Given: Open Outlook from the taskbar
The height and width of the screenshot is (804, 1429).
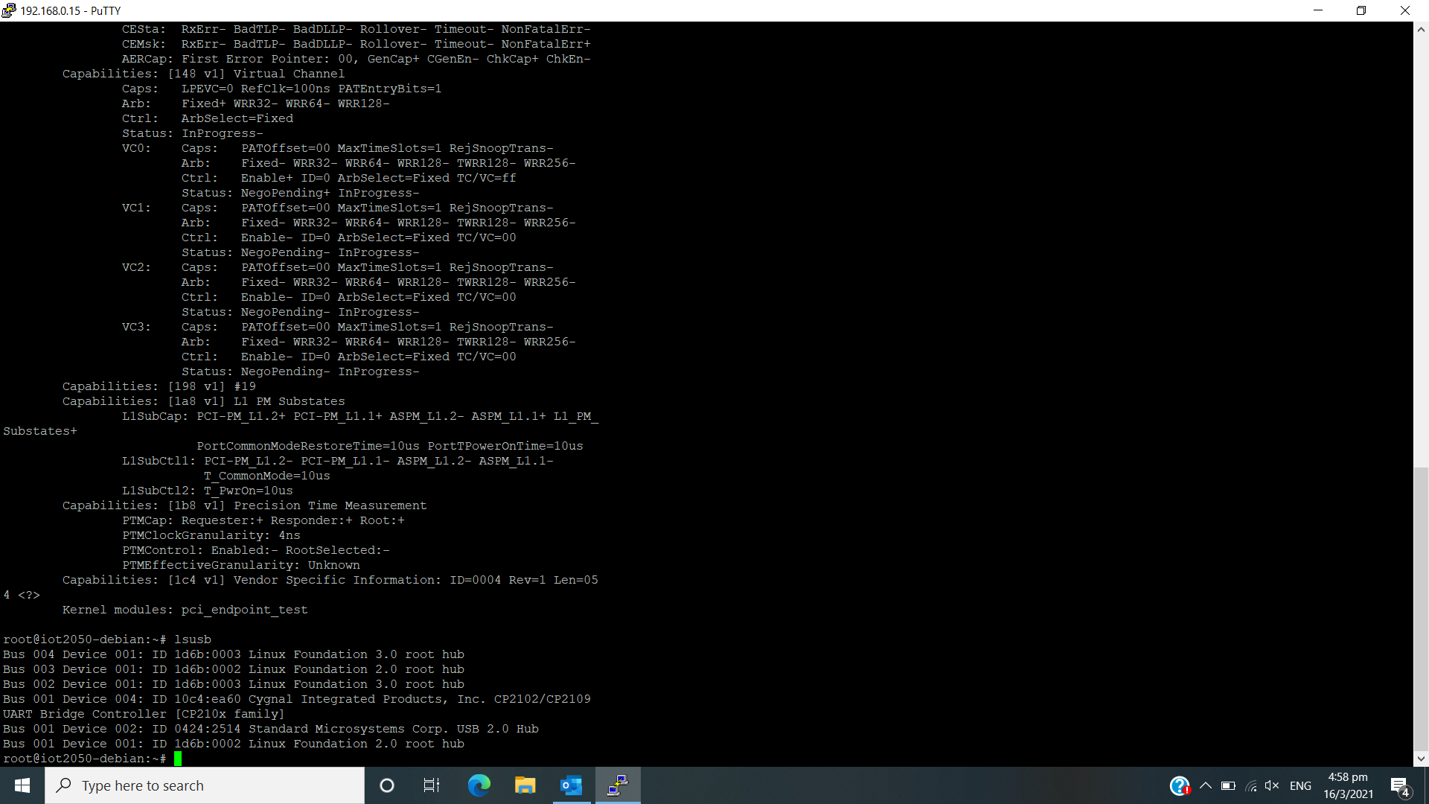Looking at the screenshot, I should click(571, 785).
